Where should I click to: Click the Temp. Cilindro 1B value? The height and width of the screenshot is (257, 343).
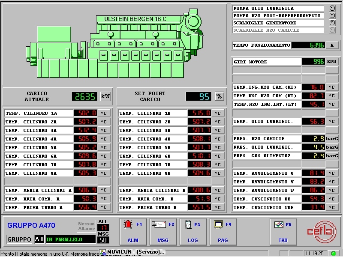coord(199,113)
